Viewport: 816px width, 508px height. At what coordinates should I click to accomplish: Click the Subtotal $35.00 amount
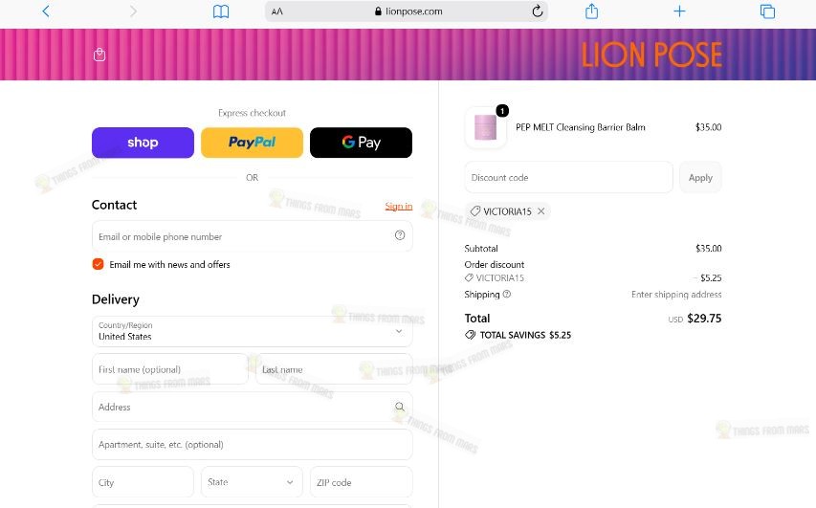click(x=709, y=249)
